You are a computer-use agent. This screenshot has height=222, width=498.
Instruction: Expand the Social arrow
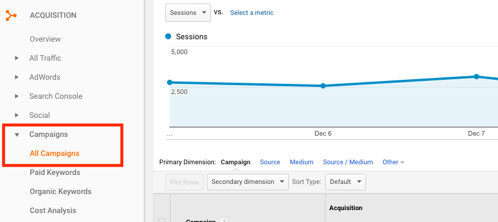[17, 115]
